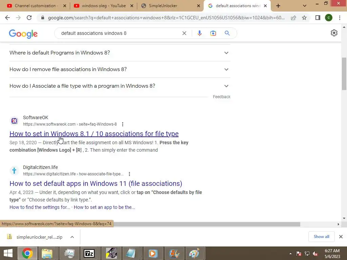Open more options for SoftwareOK result
Screen dimensions: 347x260
pos(123,124)
